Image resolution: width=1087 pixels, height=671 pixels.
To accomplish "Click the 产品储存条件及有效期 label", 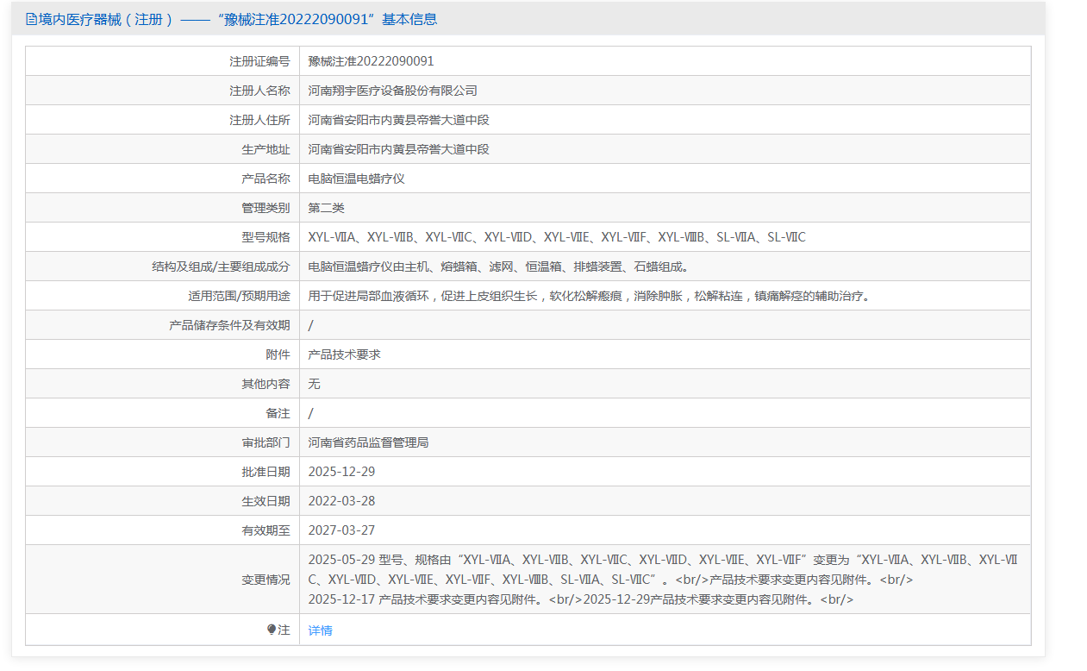I will coord(229,325).
